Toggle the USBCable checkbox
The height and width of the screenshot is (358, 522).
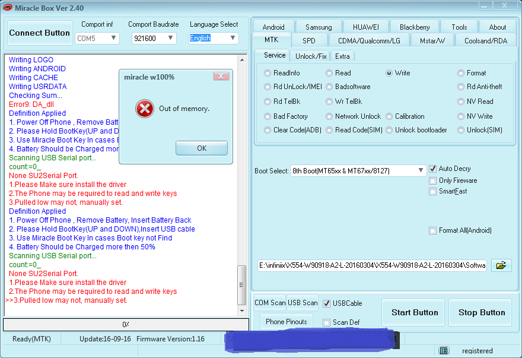(327, 303)
